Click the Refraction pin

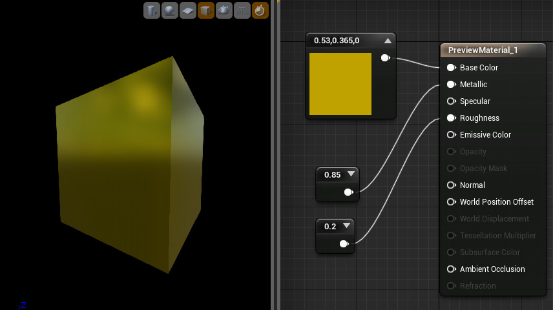pyautogui.click(x=452, y=285)
